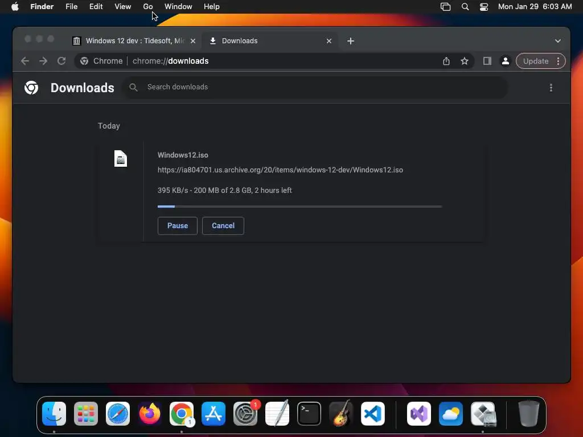Open the Help menu
The height and width of the screenshot is (437, 583).
pyautogui.click(x=212, y=7)
